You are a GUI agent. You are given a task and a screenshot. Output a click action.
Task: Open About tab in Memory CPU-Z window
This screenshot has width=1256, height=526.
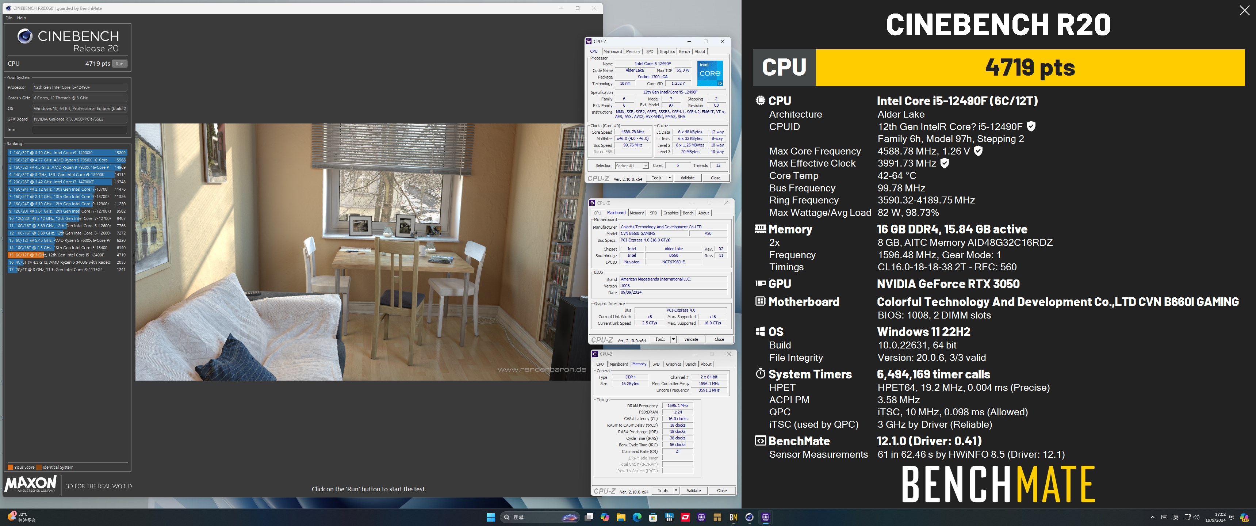click(x=706, y=364)
